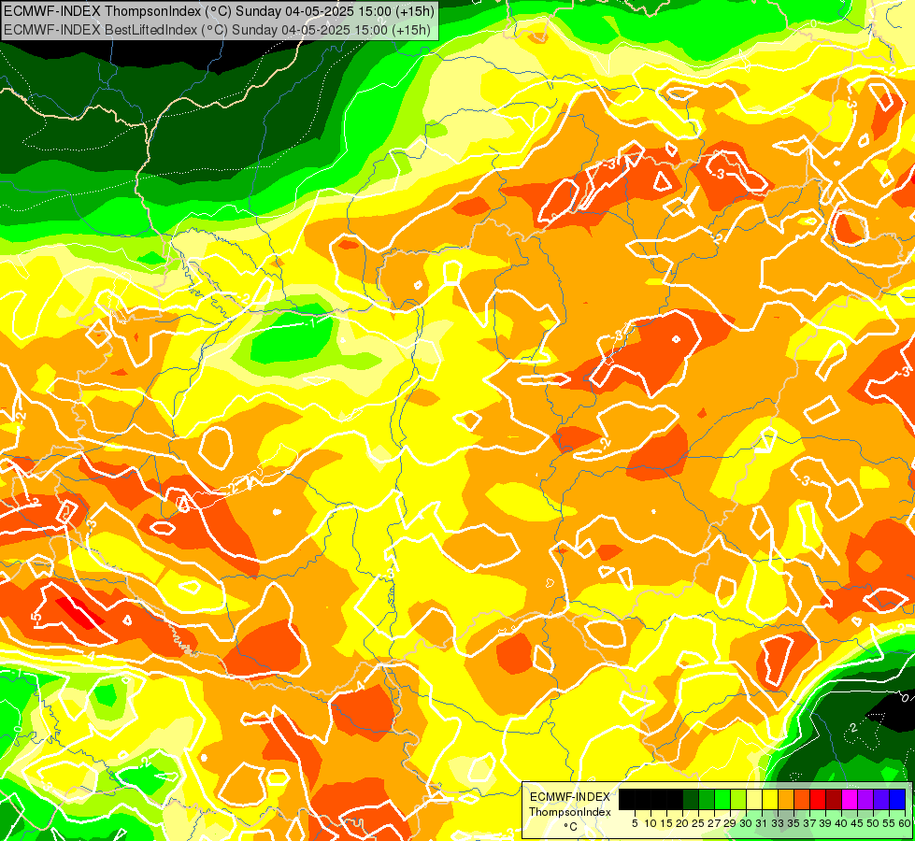Click the blue 55-60 legend swatch

(897, 799)
